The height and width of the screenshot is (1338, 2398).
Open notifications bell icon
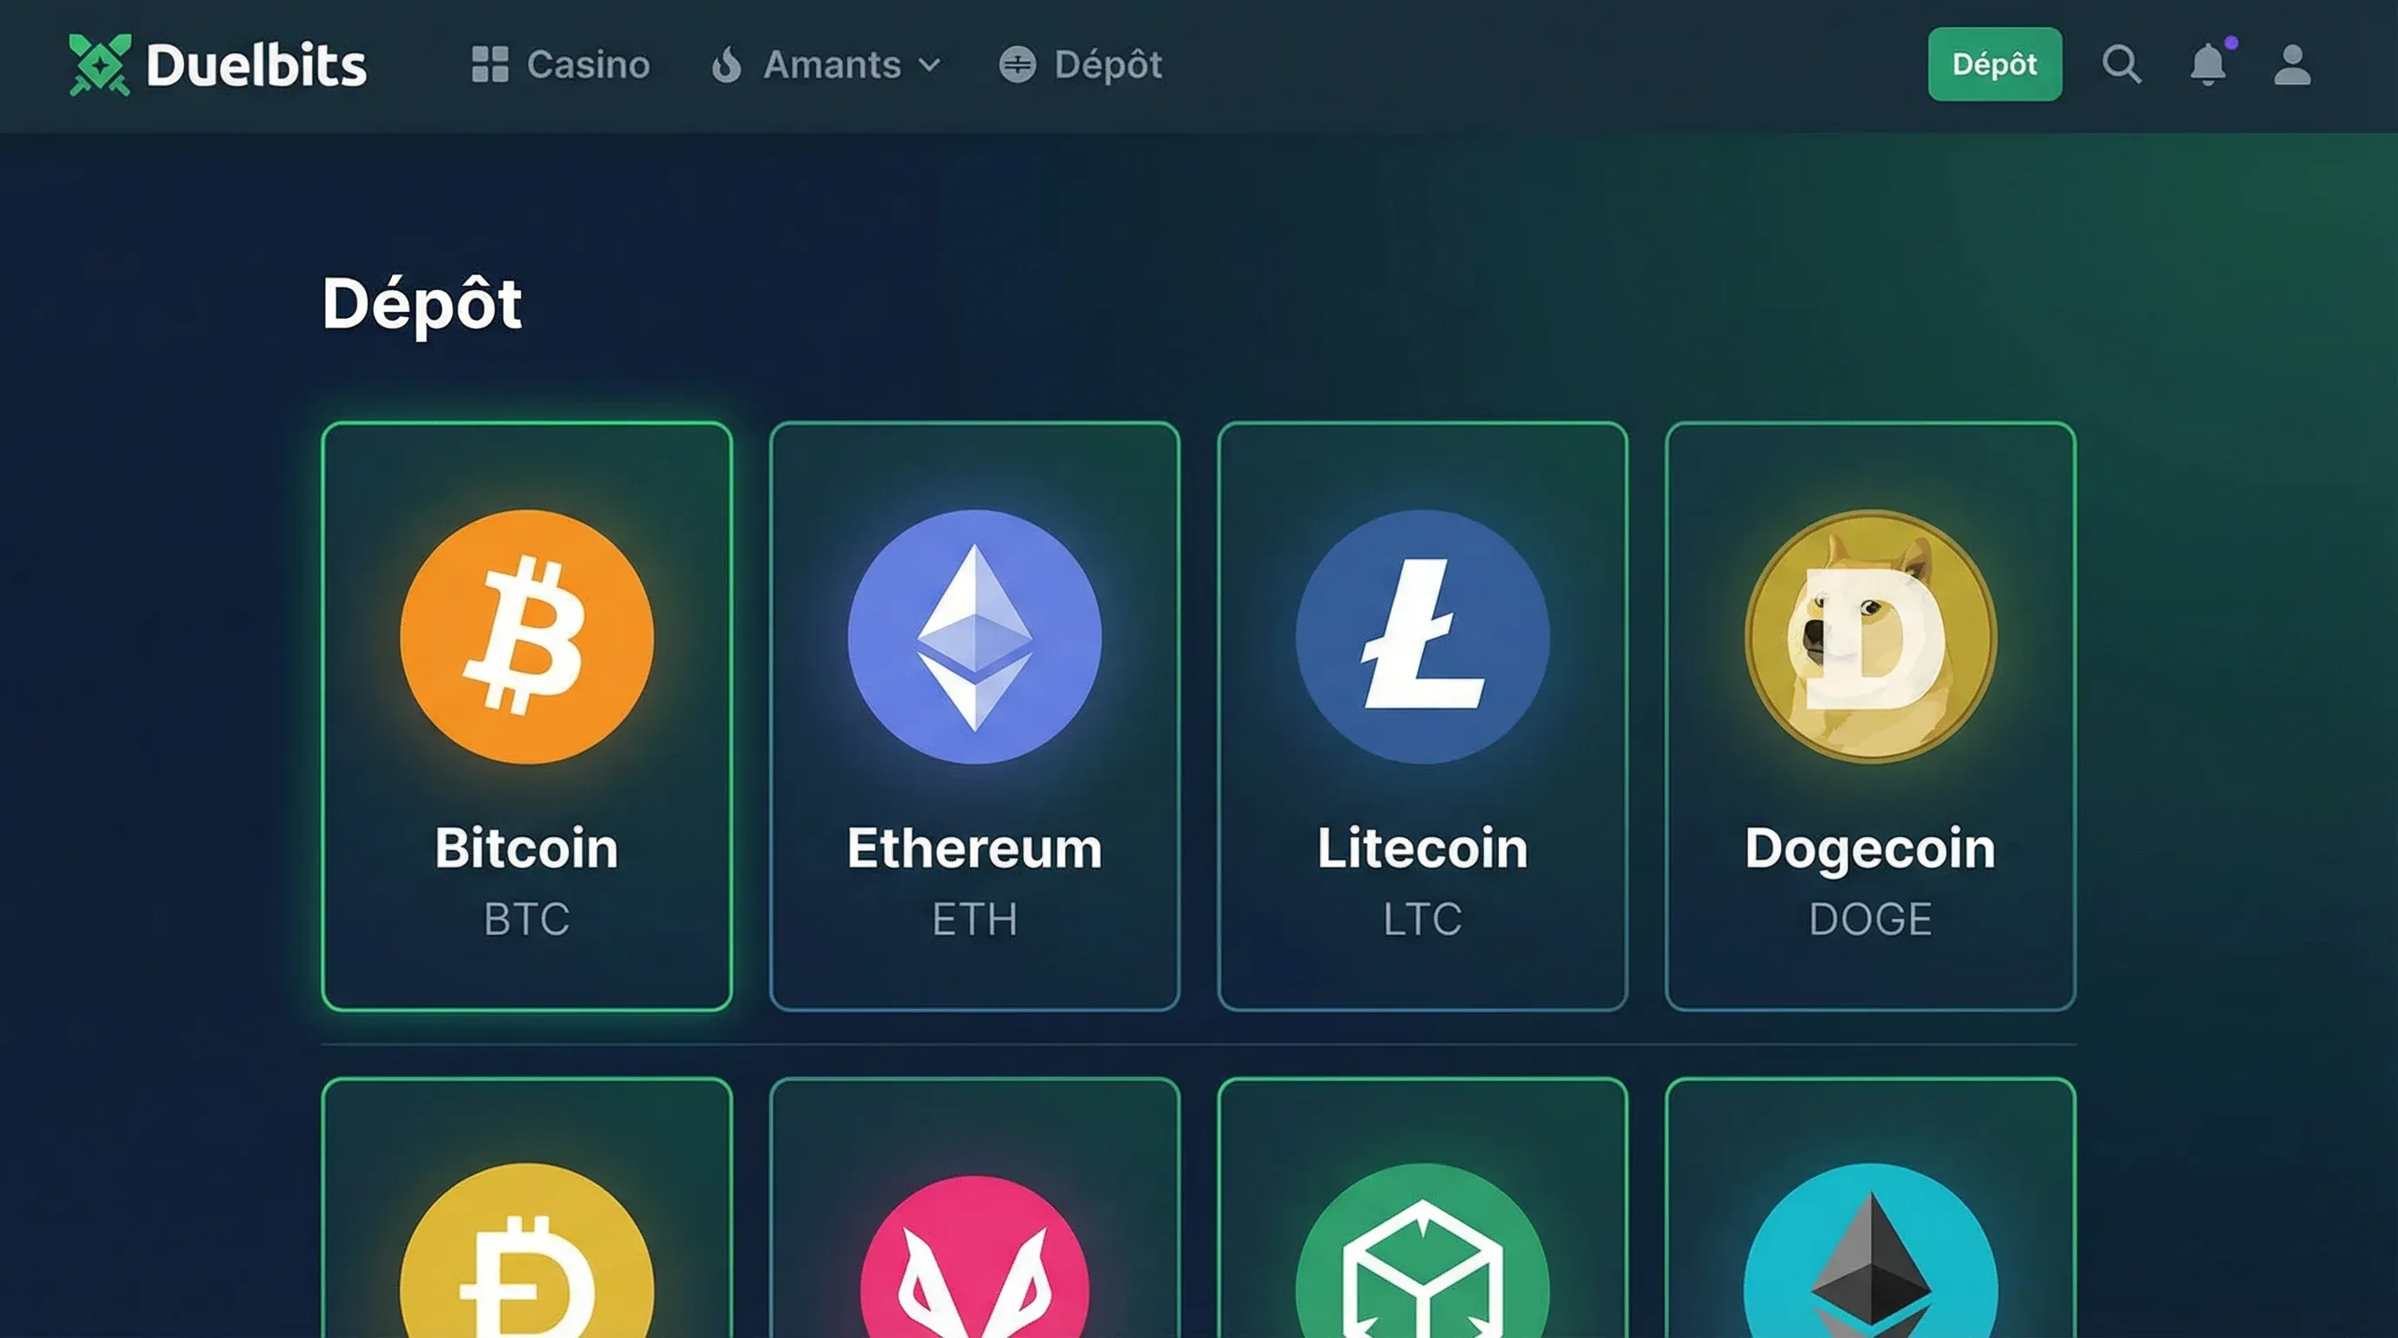(x=2208, y=64)
